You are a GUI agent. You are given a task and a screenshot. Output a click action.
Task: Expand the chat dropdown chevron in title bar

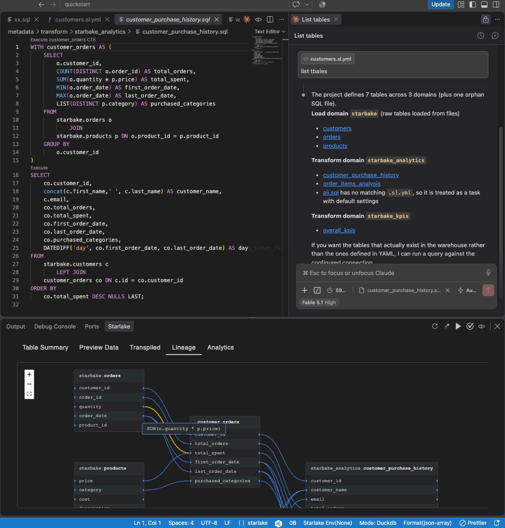pyautogui.click(x=307, y=4)
